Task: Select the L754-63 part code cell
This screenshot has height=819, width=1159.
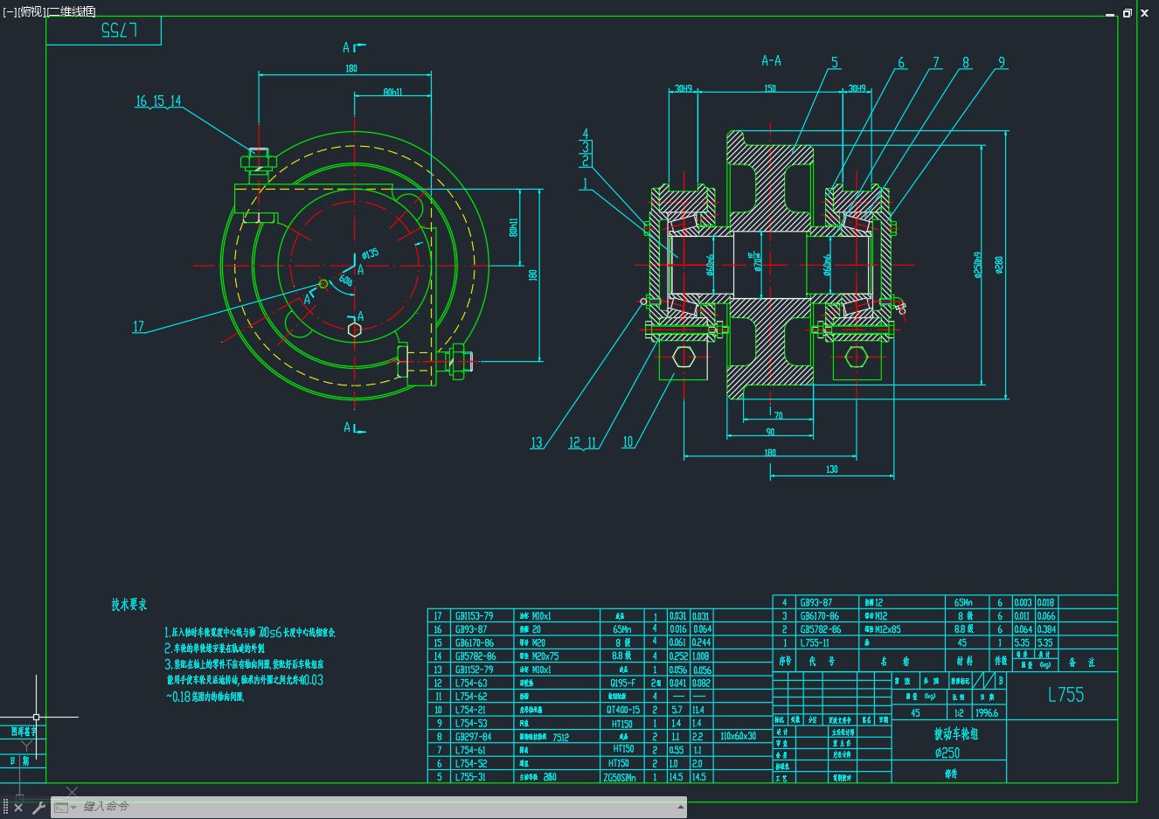Action: coord(471,684)
